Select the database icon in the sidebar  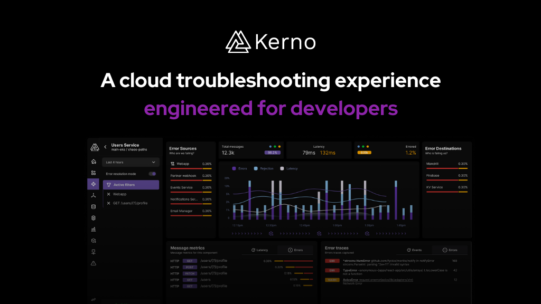click(x=93, y=206)
